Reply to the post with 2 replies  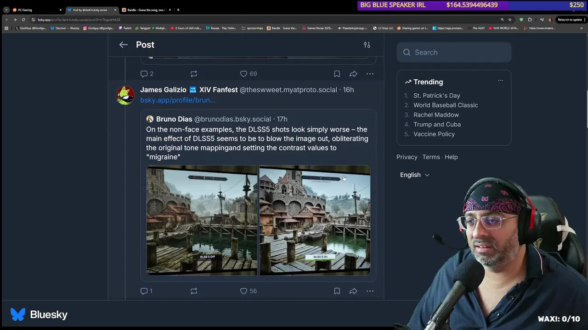(147, 73)
